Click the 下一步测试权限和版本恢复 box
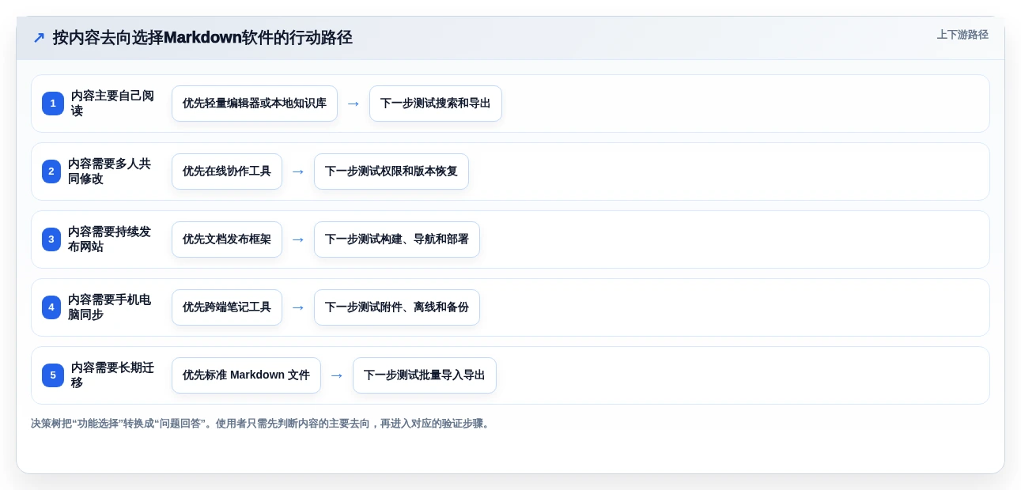1021x490 pixels. 391,171
